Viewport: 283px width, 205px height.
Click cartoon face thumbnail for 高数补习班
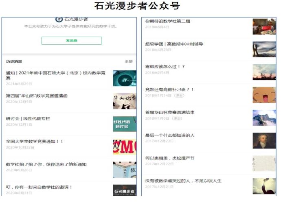(x=264, y=95)
